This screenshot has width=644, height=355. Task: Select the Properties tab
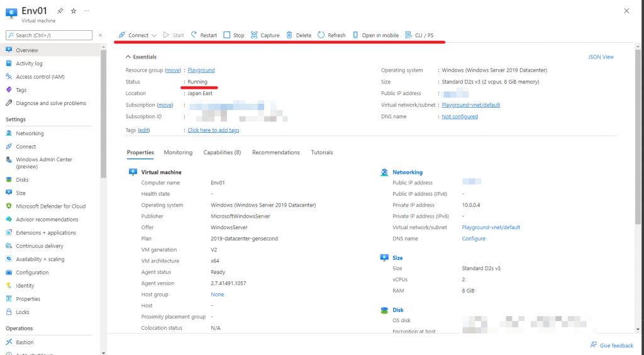[x=140, y=152]
